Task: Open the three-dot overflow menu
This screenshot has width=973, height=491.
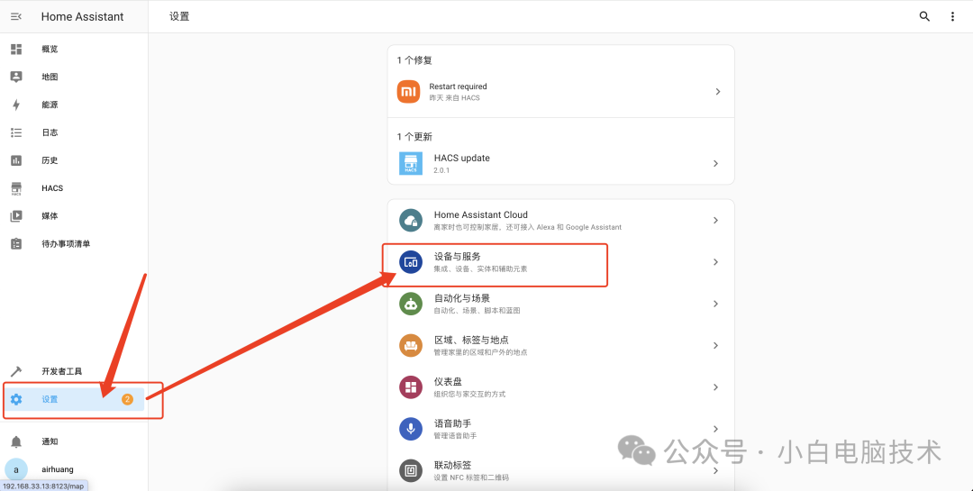Action: tap(952, 17)
